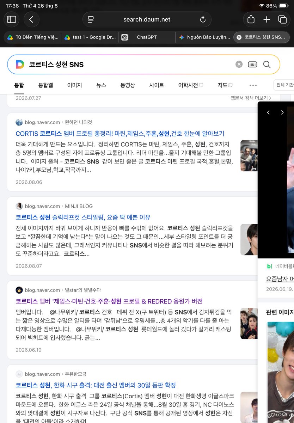294x423 pixels.
Task: Click the 네이버블로그 green b icon
Action: tap(270, 266)
